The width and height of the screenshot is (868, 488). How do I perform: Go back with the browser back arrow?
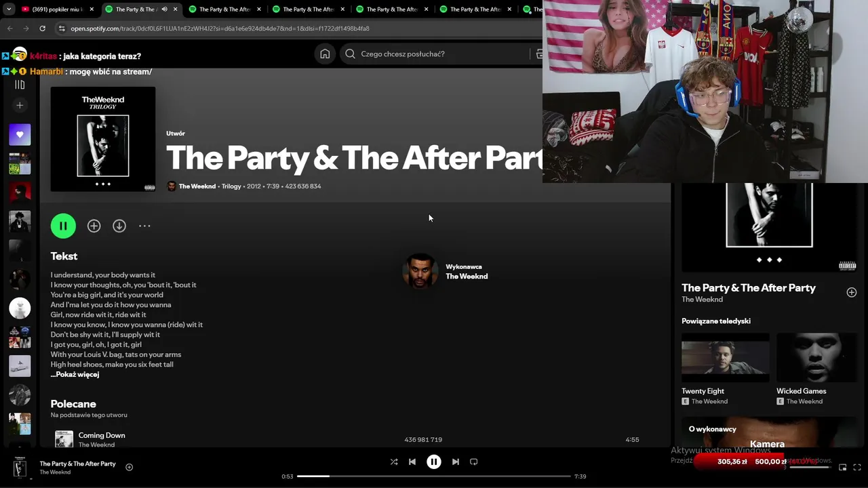click(10, 28)
